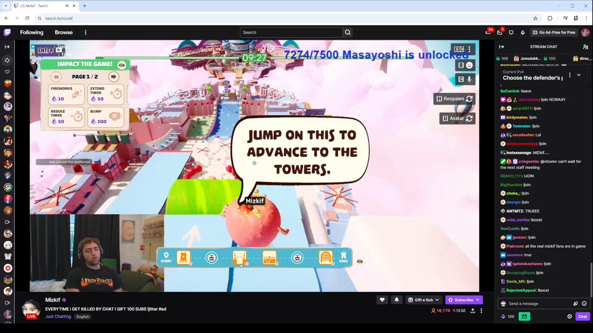Image resolution: width=593 pixels, height=333 pixels.
Task: Click the Mizkif channel avatar with LIVE badge
Action: click(x=31, y=309)
